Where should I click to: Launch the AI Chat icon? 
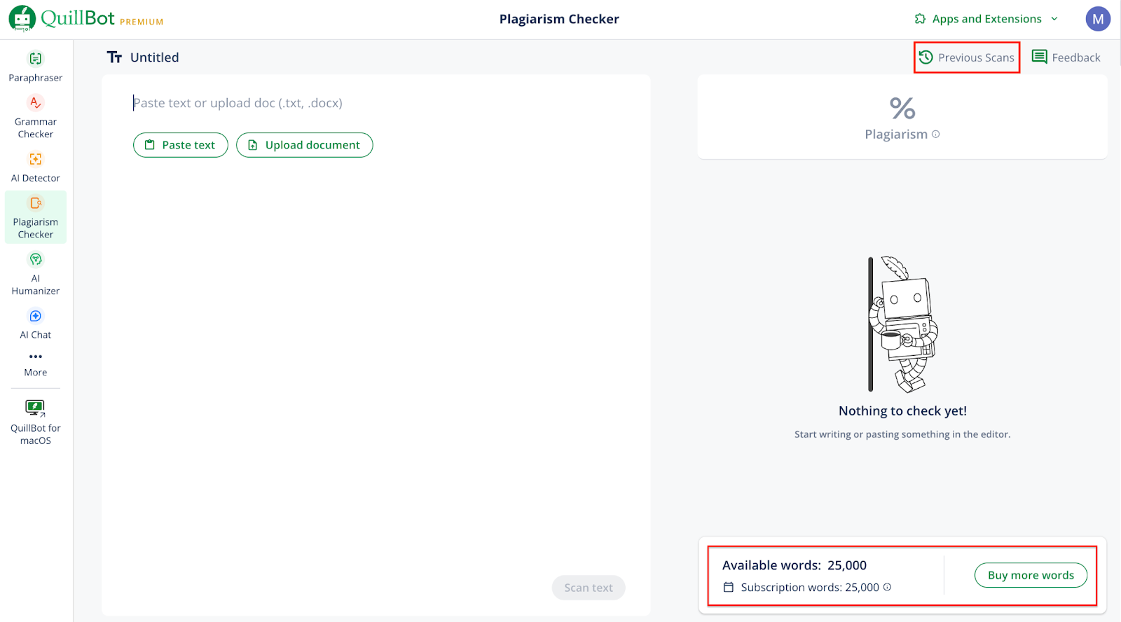(35, 317)
